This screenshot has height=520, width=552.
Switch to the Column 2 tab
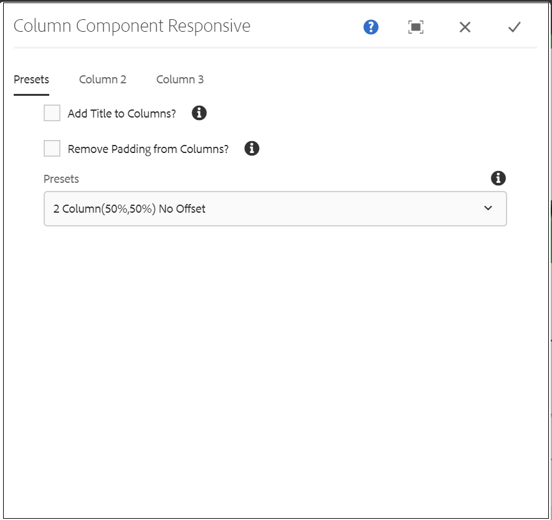point(102,79)
